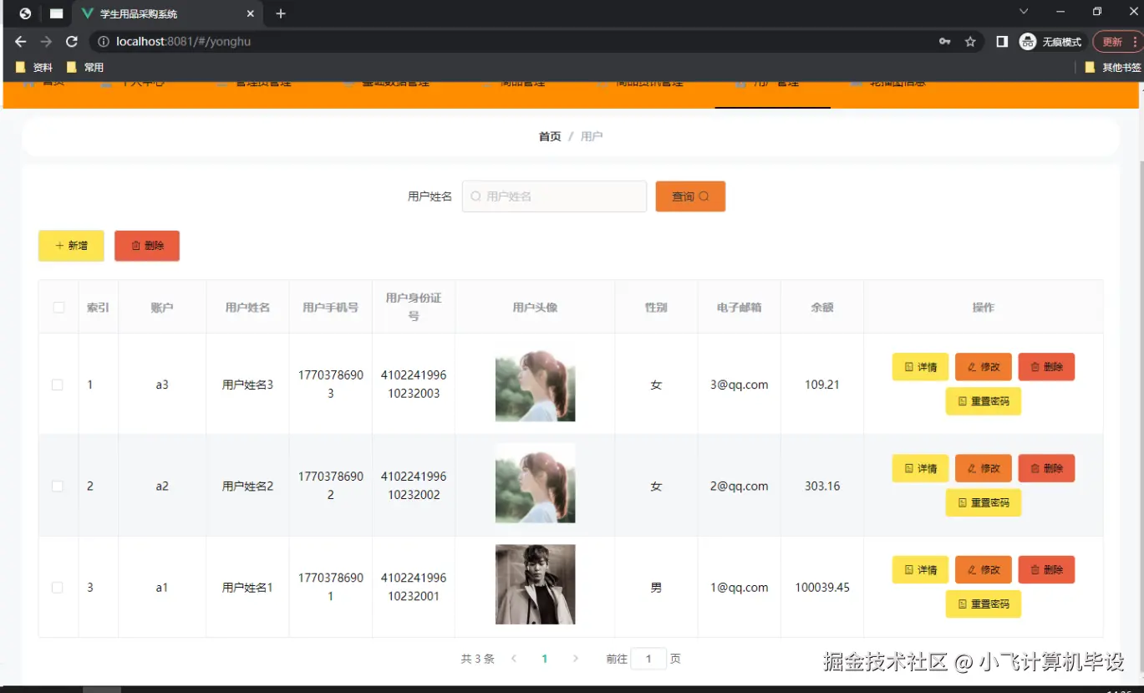Click the 用户 breadcrumb item
1144x693 pixels.
point(592,136)
